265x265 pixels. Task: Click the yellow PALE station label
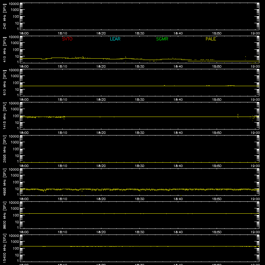[211, 39]
